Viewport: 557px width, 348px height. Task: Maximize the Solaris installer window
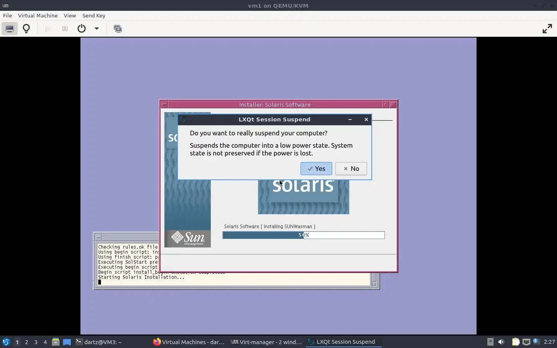393,104
